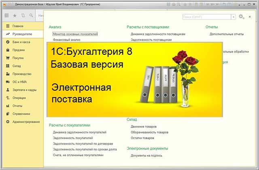
Task: Click the Склад grid icon
Action: 8,66
